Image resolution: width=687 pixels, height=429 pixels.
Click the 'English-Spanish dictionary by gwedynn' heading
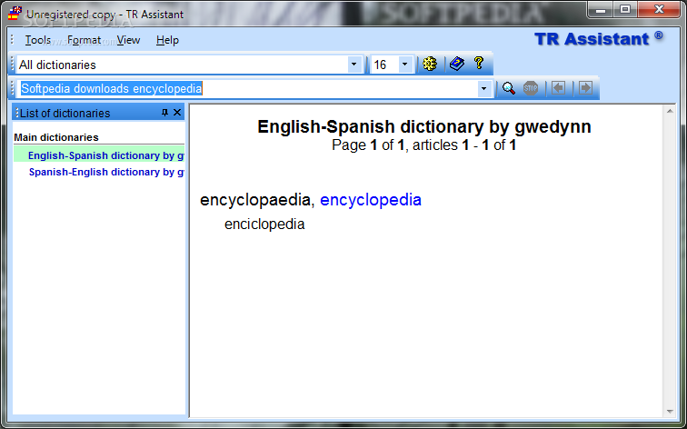424,126
